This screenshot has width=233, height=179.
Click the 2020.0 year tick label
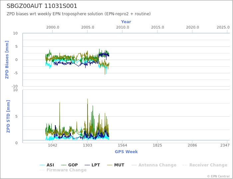192,27
